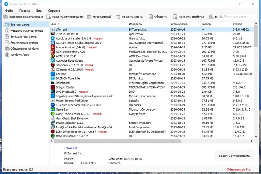Click the Удалить запись toolbar icon
The height and width of the screenshot is (174, 261).
pos(118,17)
